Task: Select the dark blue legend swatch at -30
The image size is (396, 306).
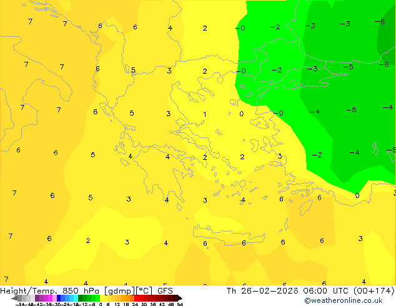Action: [x=59, y=298]
